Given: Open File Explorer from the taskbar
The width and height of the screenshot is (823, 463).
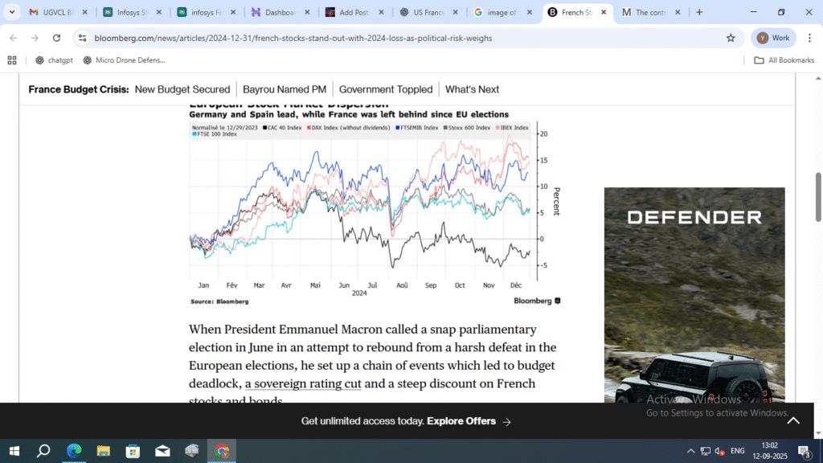Looking at the screenshot, I should pyautogui.click(x=104, y=450).
